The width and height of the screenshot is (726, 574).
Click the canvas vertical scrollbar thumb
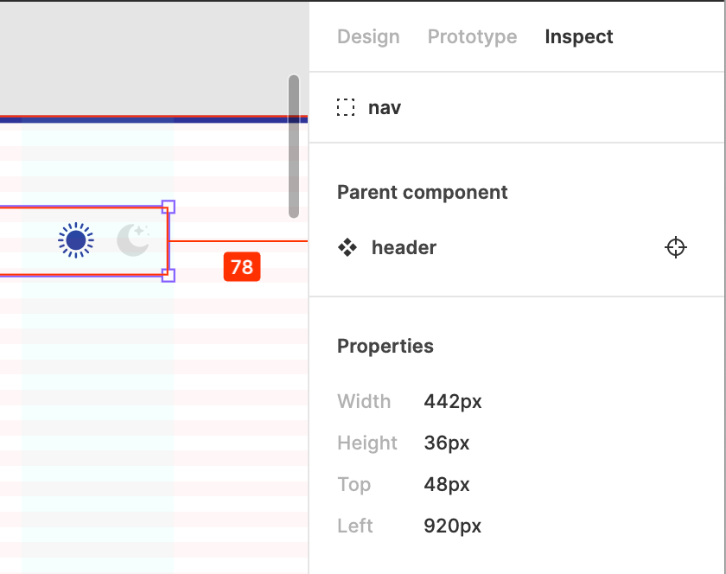(294, 146)
